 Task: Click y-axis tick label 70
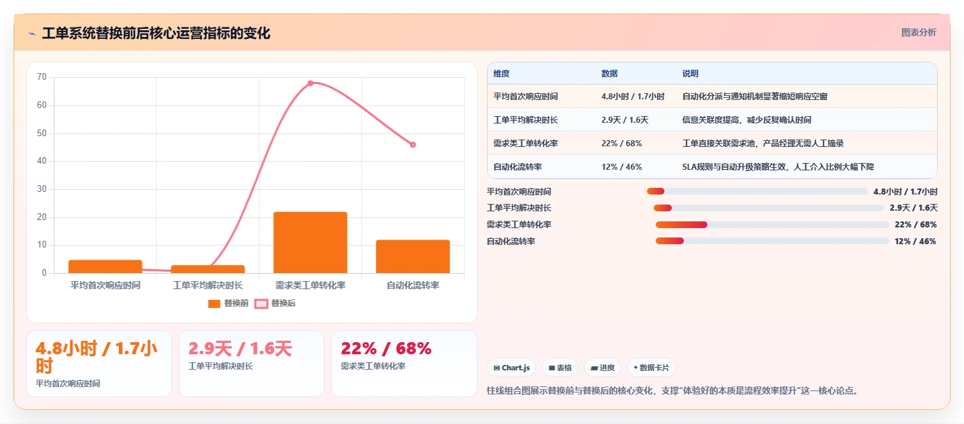tap(42, 77)
